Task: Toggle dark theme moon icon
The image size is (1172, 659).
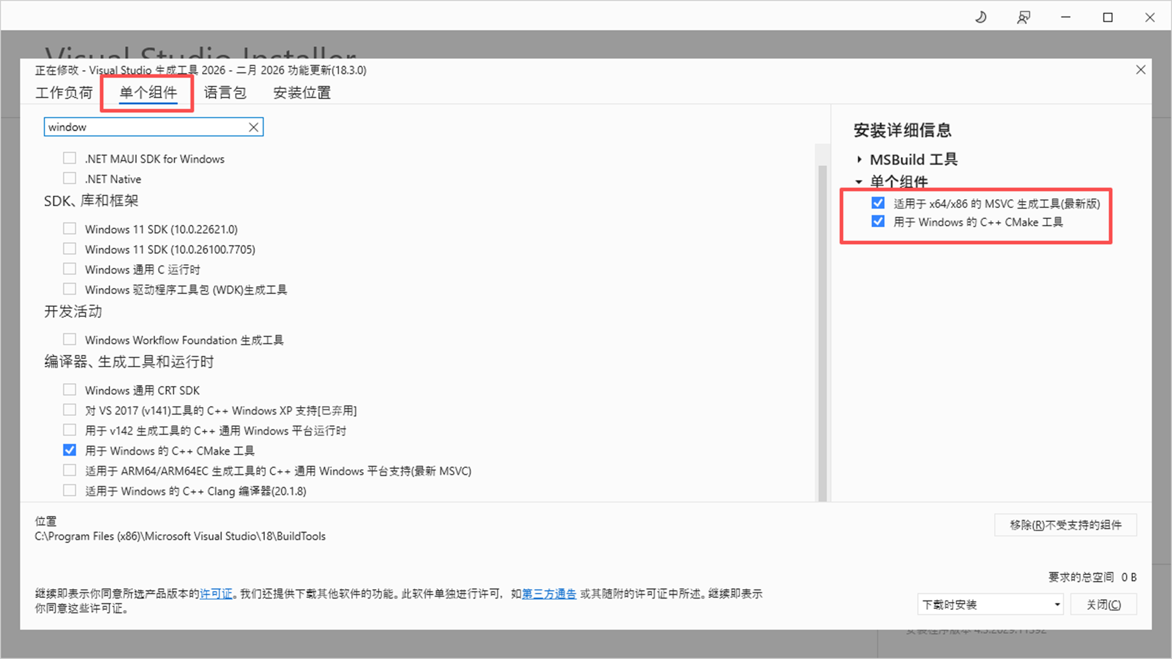Action: pyautogui.click(x=981, y=18)
